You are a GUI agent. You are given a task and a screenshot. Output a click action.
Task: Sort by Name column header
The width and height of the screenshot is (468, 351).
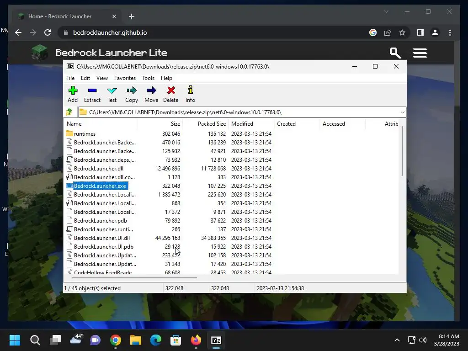point(101,123)
